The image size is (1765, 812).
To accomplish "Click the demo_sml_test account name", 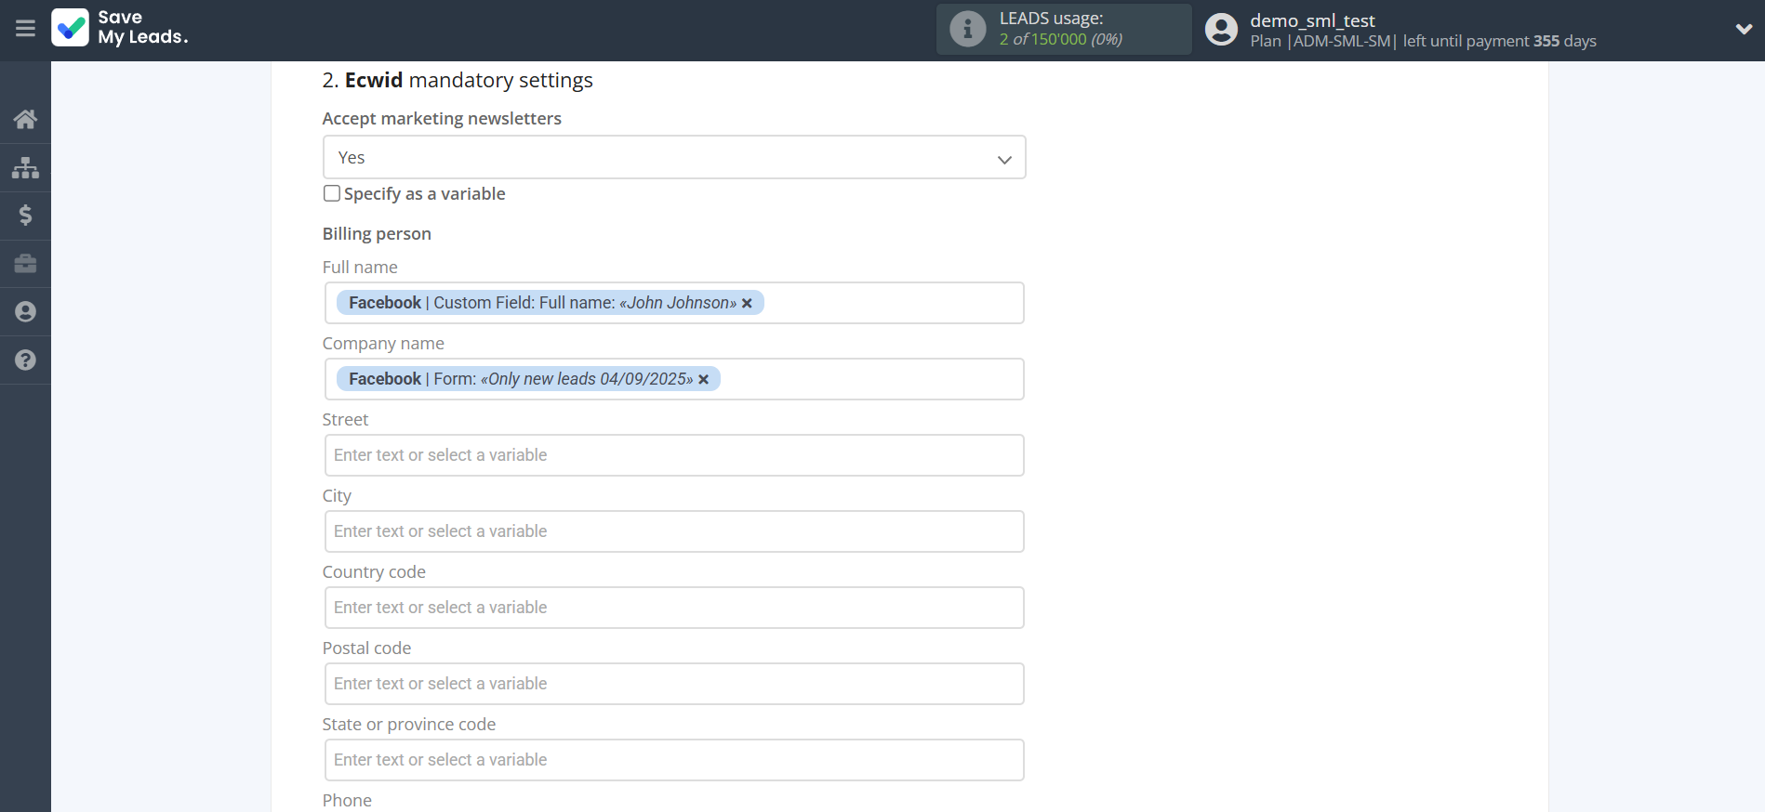I will 1311,20.
